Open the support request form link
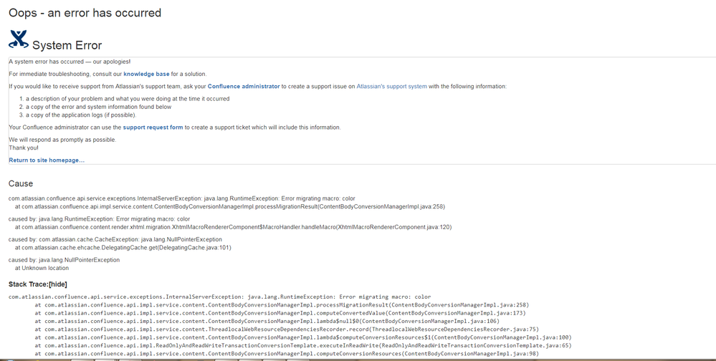Screen dimensions: 716x361 (x=153, y=127)
